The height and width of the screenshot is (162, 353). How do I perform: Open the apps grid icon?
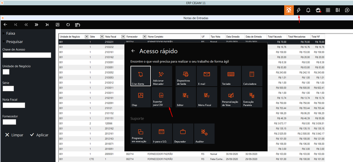(x=328, y=10)
